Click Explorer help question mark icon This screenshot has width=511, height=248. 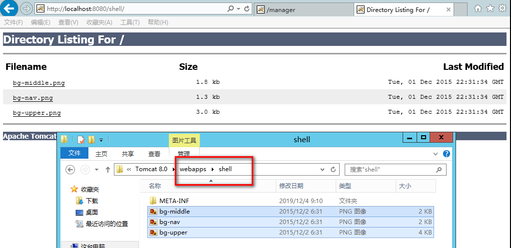pos(447,154)
